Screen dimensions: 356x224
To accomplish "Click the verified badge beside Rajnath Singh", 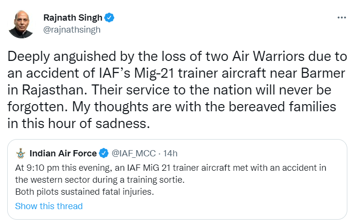I will tap(110, 18).
